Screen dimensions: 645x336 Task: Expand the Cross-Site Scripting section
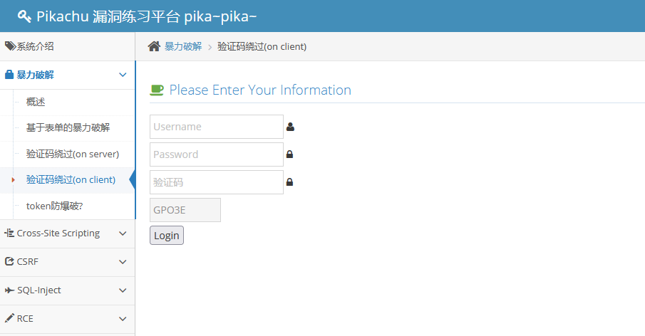(x=123, y=233)
